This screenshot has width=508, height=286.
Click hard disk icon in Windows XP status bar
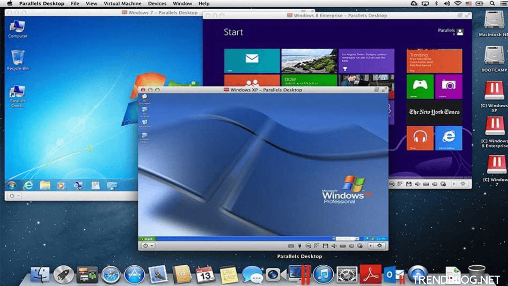[x=343, y=246]
